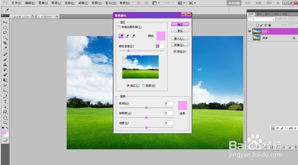Open the view extras dropdown
This screenshot has width=298, height=165.
pyautogui.click(x=156, y=3)
